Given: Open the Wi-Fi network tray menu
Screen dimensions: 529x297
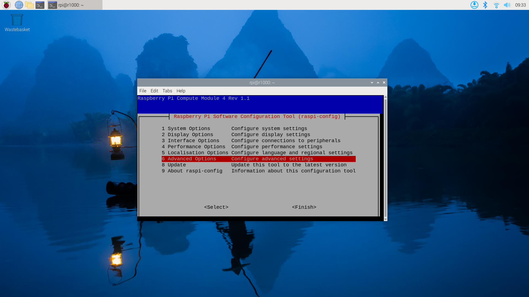Looking at the screenshot, I should tap(496, 5).
